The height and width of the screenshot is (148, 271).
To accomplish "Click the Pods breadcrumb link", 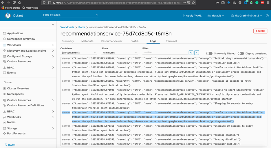I will point(82,27).
